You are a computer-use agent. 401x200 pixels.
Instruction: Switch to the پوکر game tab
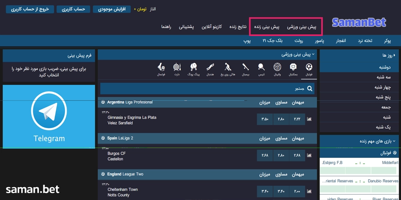click(x=387, y=41)
